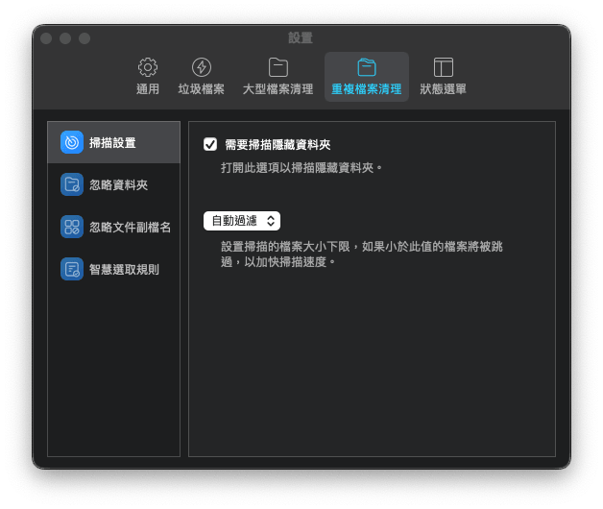Close the settings window with the first title-bar button
Image resolution: width=603 pixels, height=509 pixels.
point(46,38)
